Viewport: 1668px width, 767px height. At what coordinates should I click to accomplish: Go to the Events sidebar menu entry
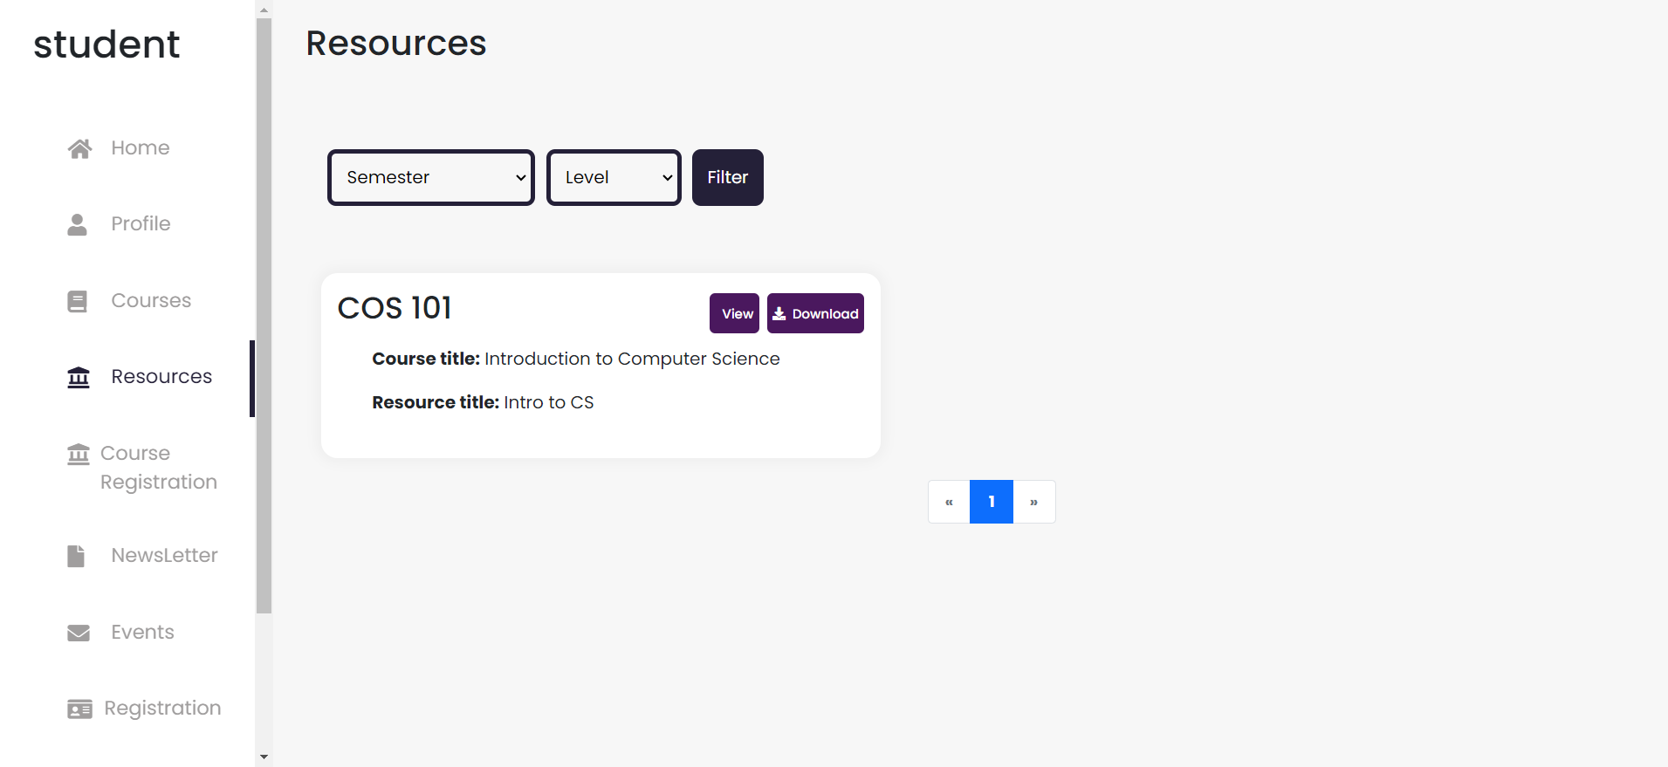[x=141, y=632]
